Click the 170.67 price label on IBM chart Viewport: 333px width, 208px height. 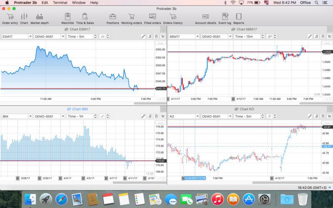[161, 161]
